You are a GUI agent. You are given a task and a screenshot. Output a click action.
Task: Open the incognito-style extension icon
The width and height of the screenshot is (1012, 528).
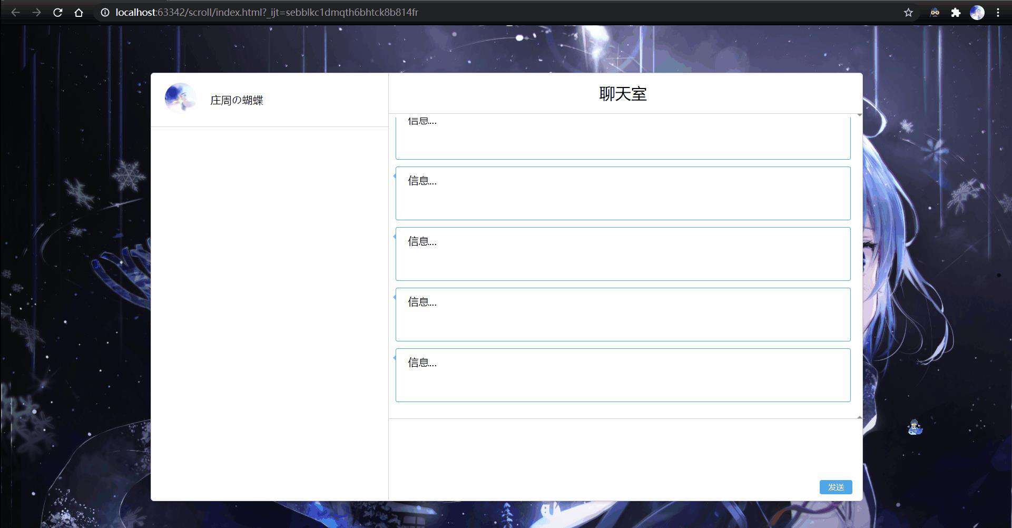pos(935,13)
